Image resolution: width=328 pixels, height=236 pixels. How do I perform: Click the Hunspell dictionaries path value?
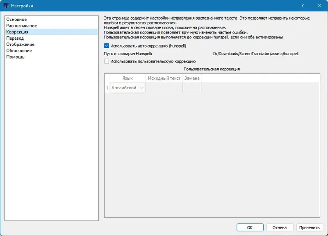tap(255, 54)
